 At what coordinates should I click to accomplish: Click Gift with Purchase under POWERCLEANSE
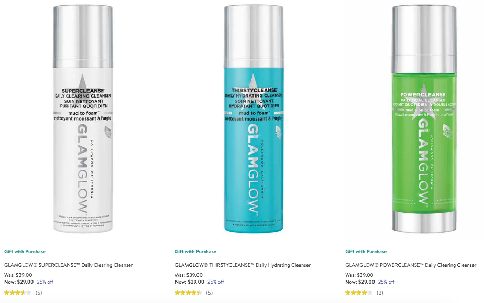pyautogui.click(x=366, y=252)
